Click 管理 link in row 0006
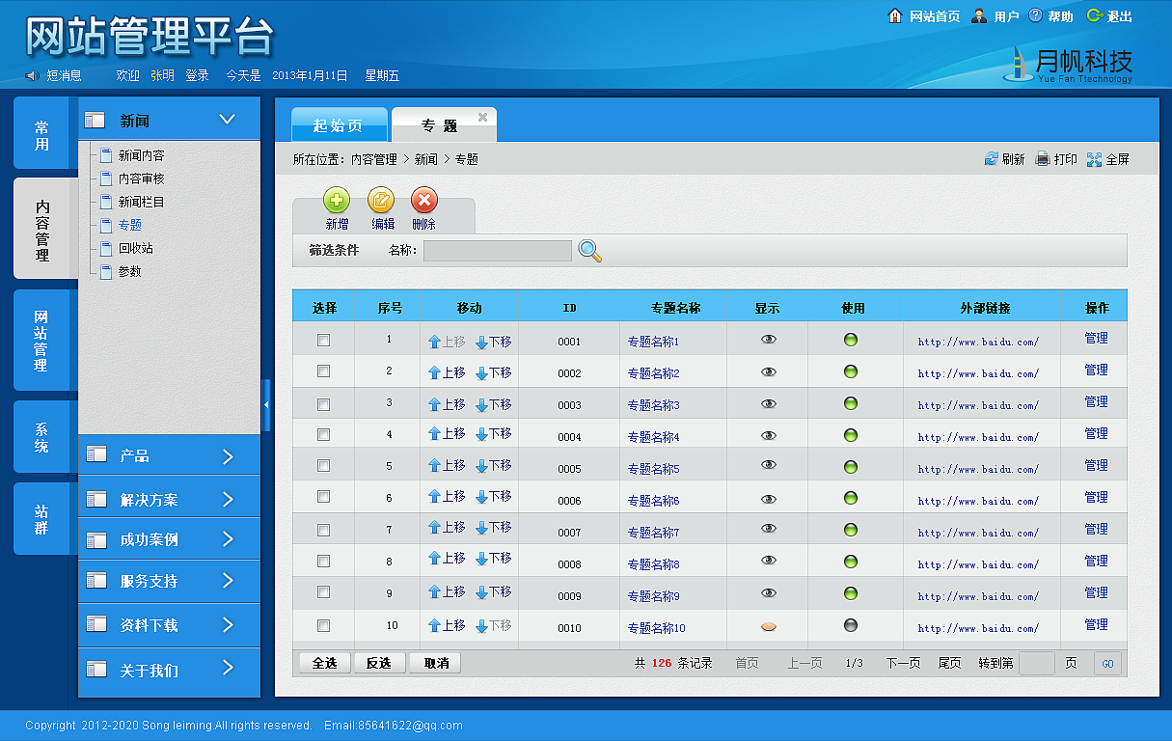 (1096, 497)
